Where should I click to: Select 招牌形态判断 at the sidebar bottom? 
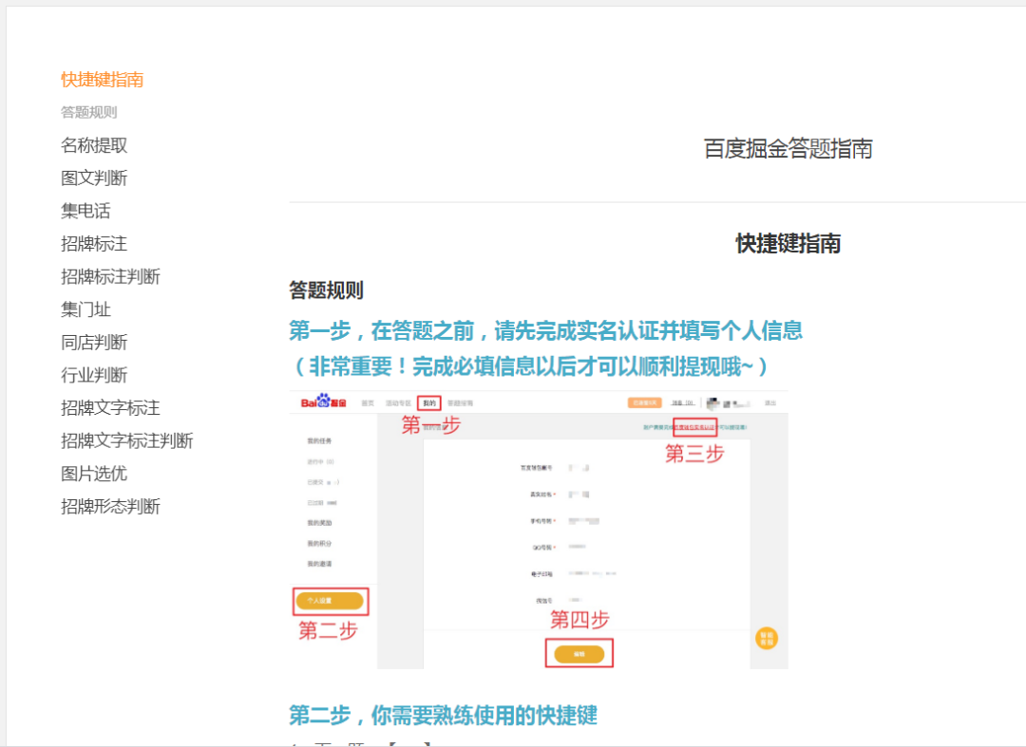point(110,506)
